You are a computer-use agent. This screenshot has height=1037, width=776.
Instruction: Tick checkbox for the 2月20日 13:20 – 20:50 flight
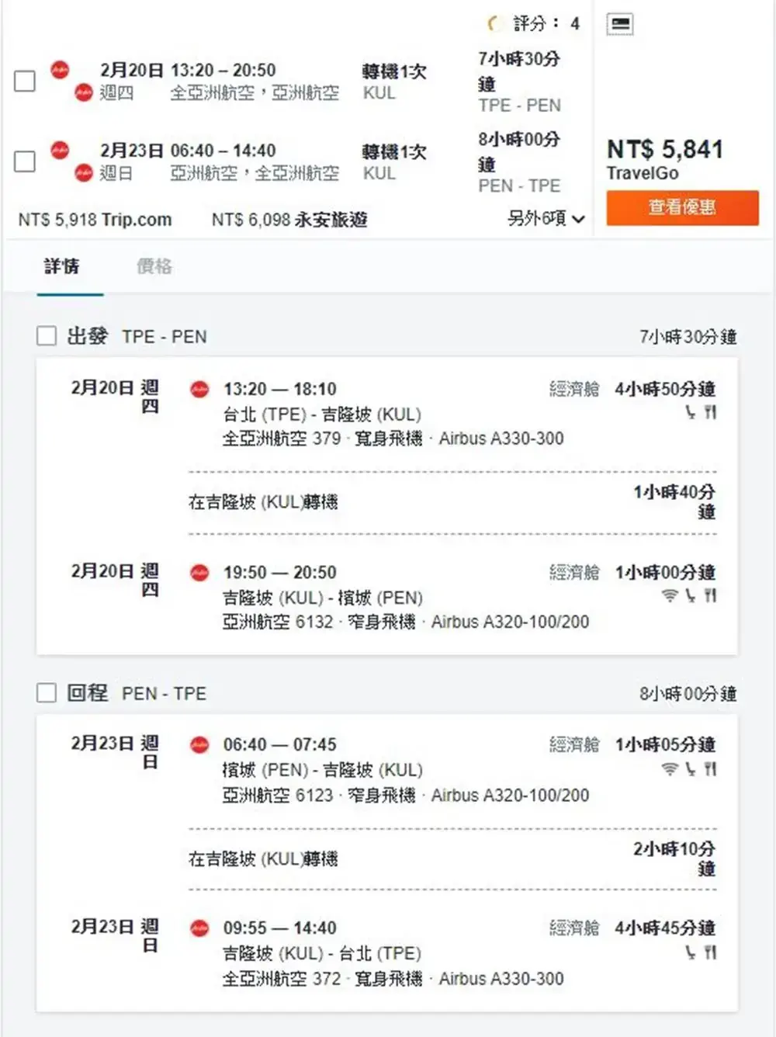coord(25,81)
